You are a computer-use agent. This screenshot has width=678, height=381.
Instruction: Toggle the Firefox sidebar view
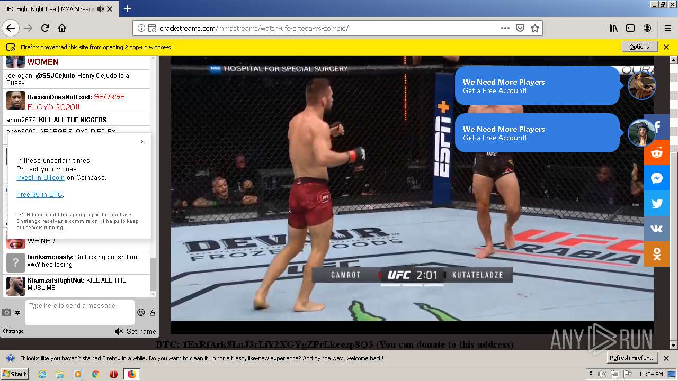[630, 28]
